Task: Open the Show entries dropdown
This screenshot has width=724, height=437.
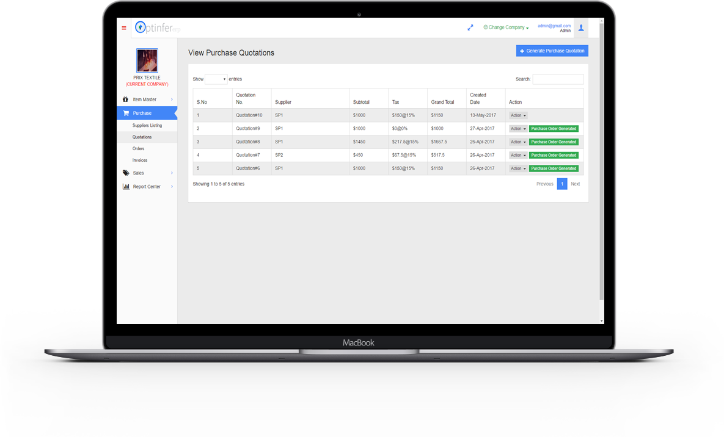Action: [x=216, y=79]
